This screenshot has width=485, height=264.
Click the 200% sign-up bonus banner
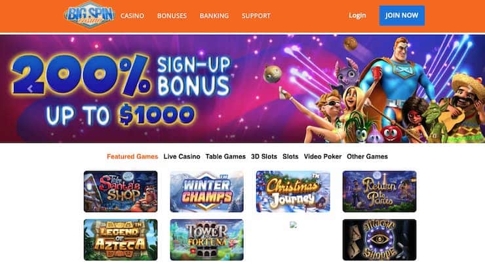coord(242,88)
